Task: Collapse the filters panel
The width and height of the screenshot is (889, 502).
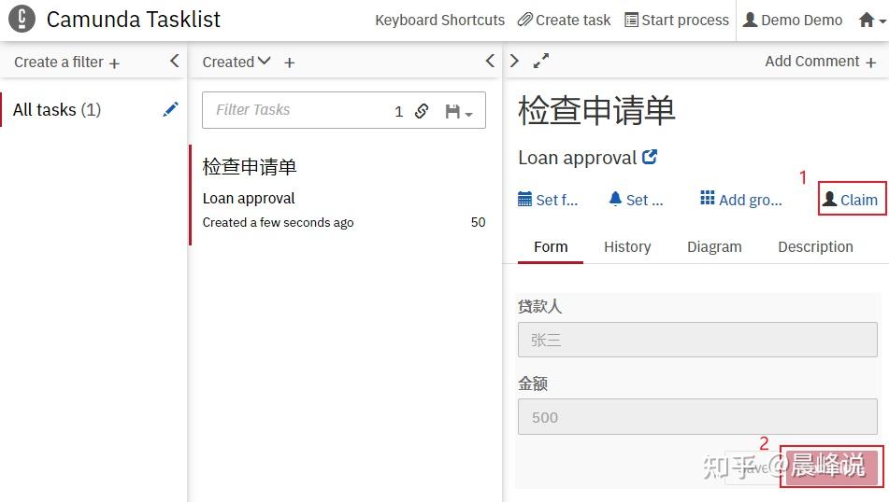Action: pyautogui.click(x=174, y=62)
